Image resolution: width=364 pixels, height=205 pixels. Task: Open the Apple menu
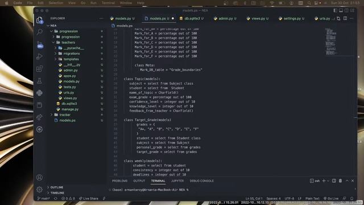point(7,3)
